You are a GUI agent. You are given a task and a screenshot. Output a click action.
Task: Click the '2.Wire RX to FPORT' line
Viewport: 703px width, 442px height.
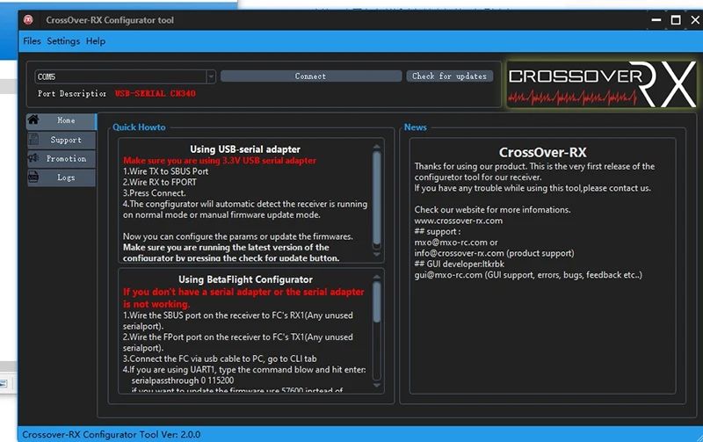pos(160,183)
